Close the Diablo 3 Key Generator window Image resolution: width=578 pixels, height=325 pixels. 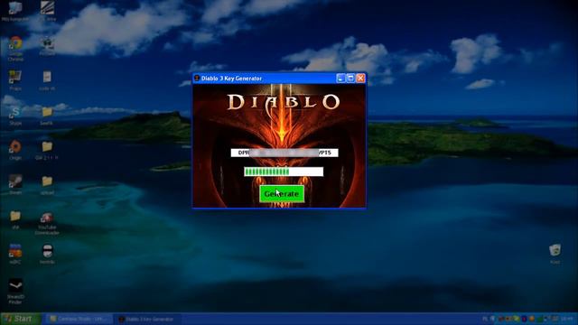(360, 79)
